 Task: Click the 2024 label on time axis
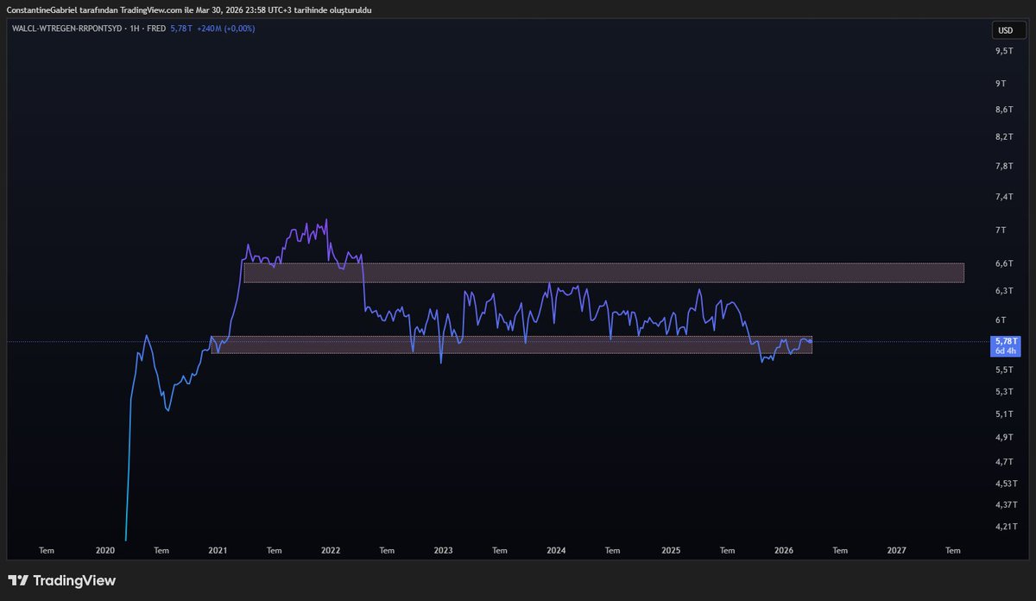click(x=556, y=550)
